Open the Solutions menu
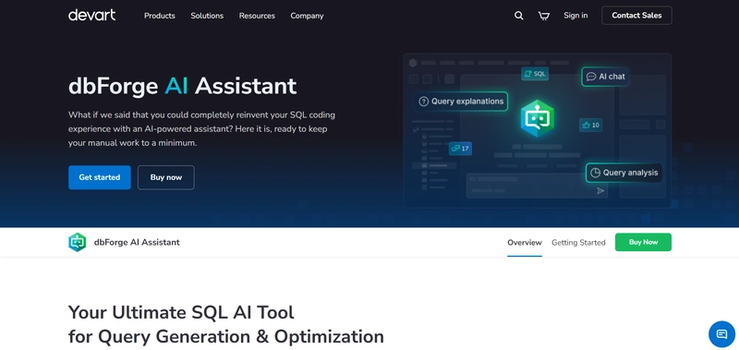This screenshot has width=739, height=350. click(x=207, y=16)
